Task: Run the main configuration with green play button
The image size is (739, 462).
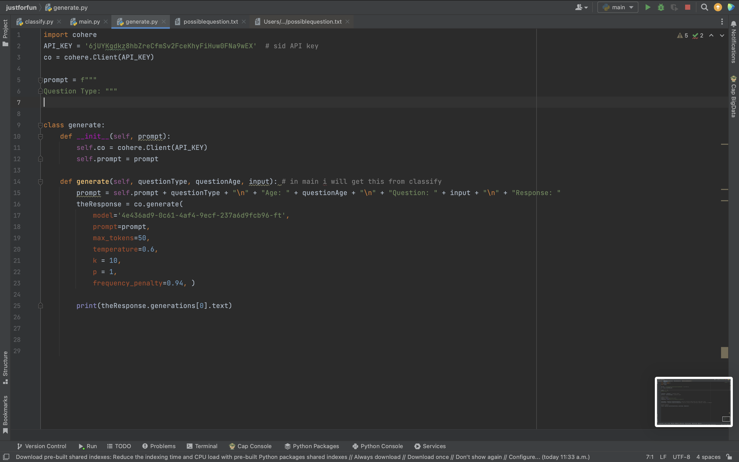Action: 647,7
